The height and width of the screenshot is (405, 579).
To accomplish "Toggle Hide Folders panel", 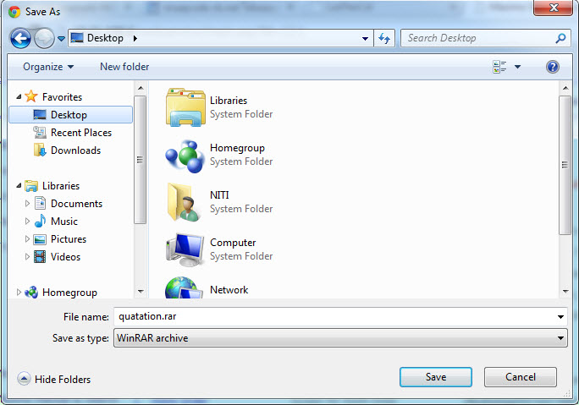I will [54, 379].
